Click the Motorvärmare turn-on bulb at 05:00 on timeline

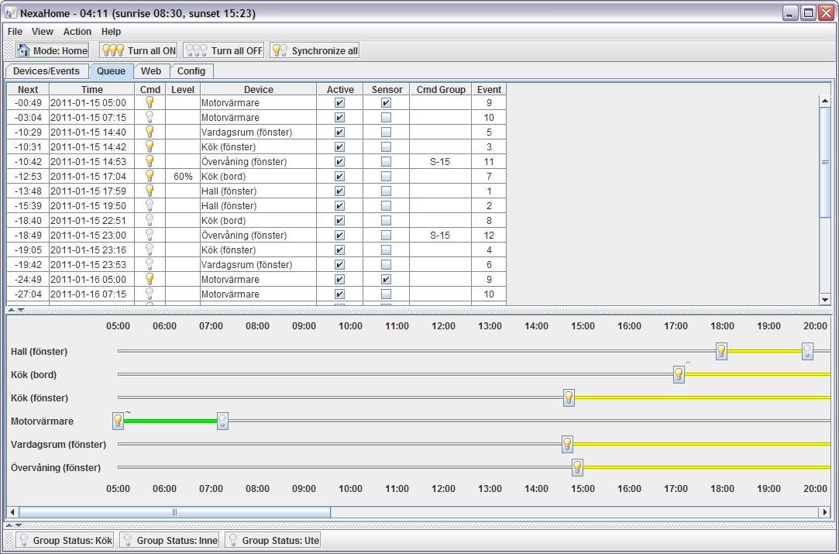click(x=119, y=421)
